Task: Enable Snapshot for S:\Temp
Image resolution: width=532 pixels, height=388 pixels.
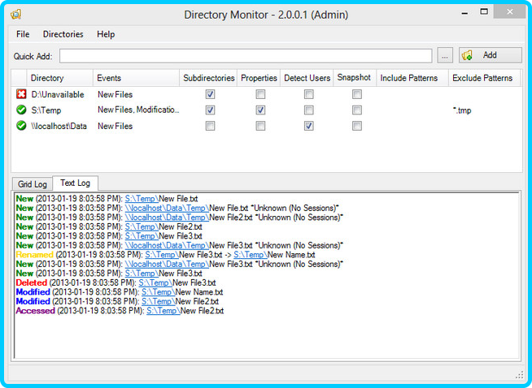Action: (x=356, y=110)
